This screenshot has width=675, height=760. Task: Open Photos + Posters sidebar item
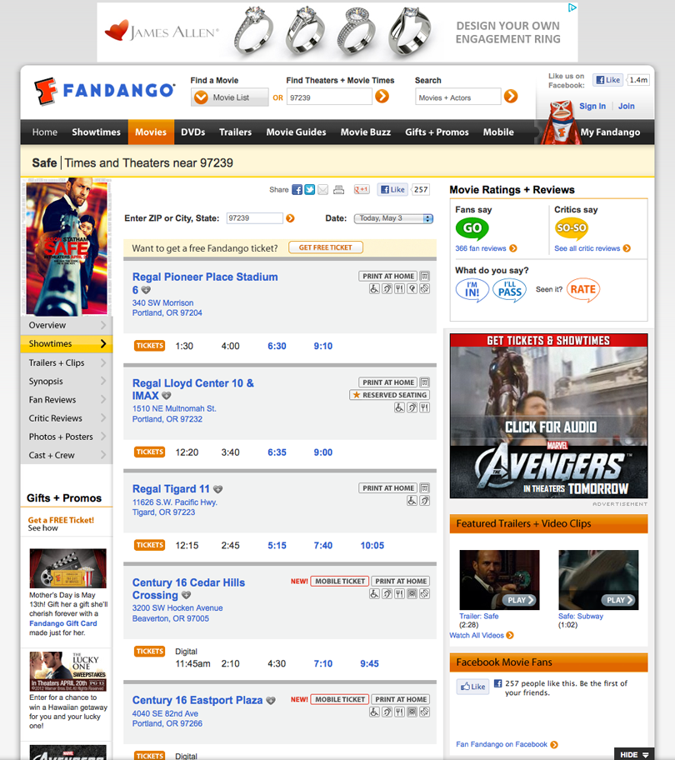pyautogui.click(x=67, y=436)
